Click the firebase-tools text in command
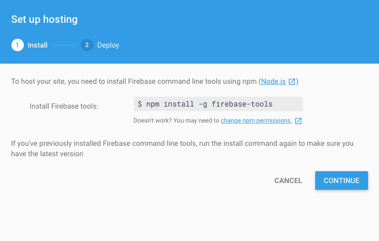Image resolution: width=379 pixels, height=241 pixels. [x=242, y=104]
